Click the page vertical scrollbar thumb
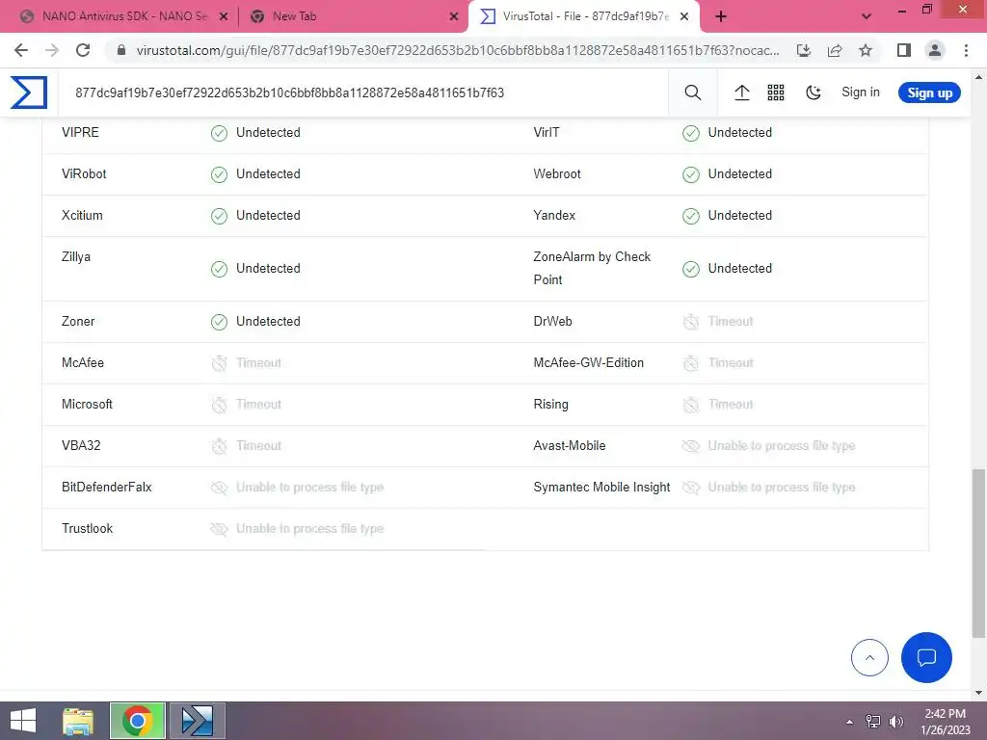The width and height of the screenshot is (987, 740). pyautogui.click(x=979, y=552)
